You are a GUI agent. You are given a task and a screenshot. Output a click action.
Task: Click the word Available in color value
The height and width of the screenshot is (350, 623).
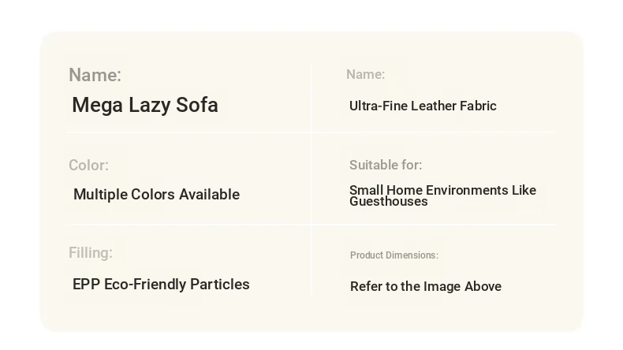(210, 194)
